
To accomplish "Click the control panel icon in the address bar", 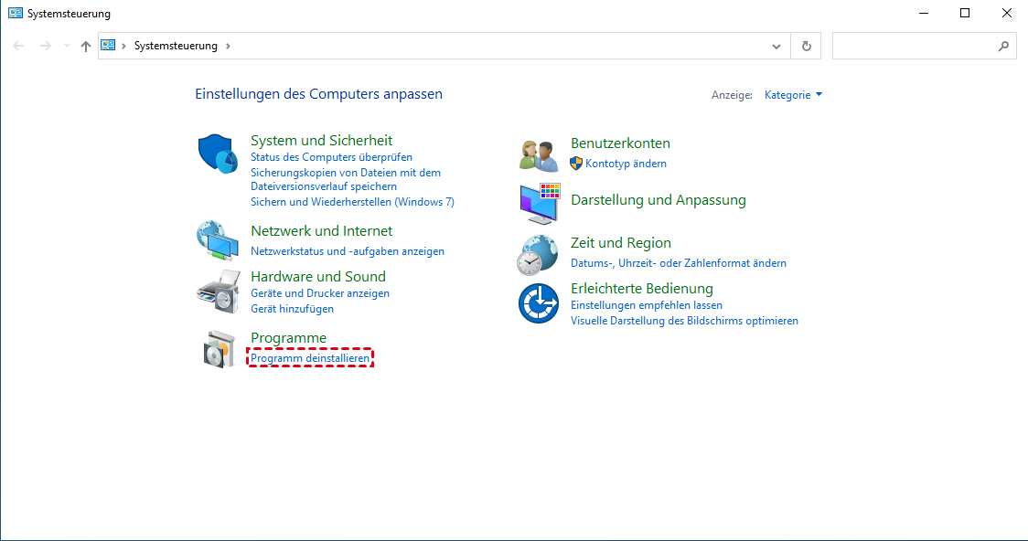I will (x=108, y=45).
